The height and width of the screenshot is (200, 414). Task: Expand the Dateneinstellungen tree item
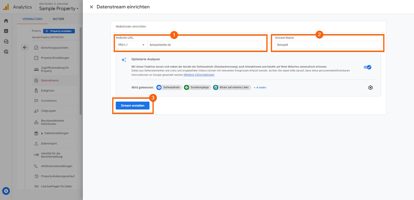click(x=42, y=133)
